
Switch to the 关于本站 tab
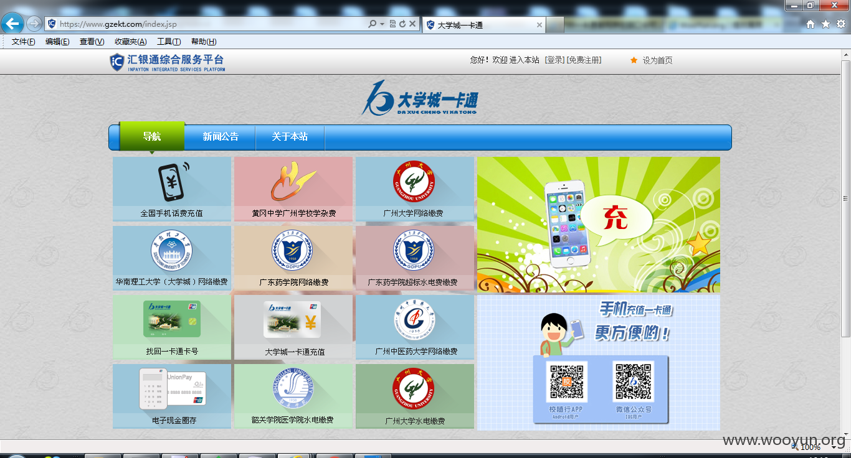click(290, 136)
